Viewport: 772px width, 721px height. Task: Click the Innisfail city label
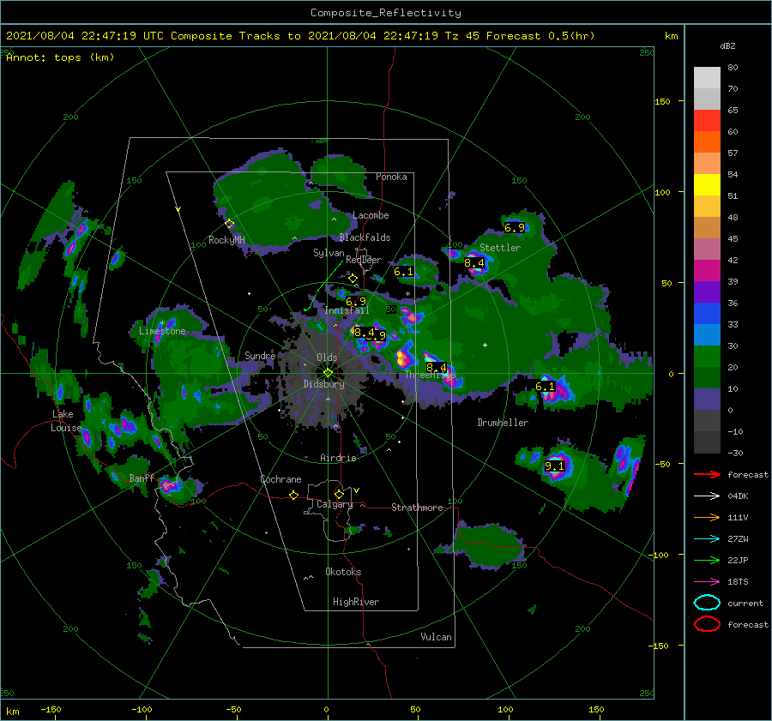(347, 310)
